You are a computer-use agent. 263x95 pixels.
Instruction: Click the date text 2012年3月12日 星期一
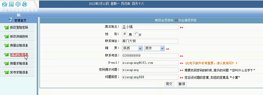(104, 4)
